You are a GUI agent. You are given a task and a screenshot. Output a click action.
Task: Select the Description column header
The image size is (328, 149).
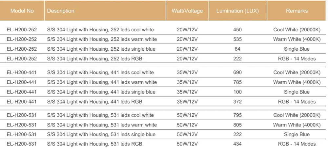point(61,11)
